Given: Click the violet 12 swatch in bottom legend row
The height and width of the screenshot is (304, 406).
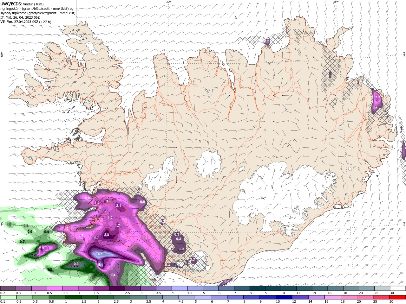Looking at the screenshot, I should coord(300,297).
